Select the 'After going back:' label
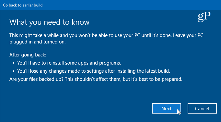Screen dimensions: 221x122 click(28, 55)
